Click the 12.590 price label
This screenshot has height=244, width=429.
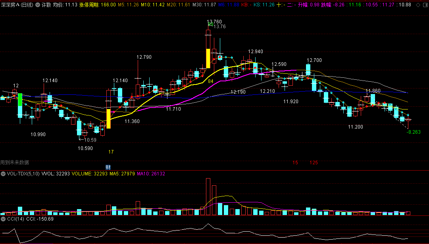pos(279,64)
